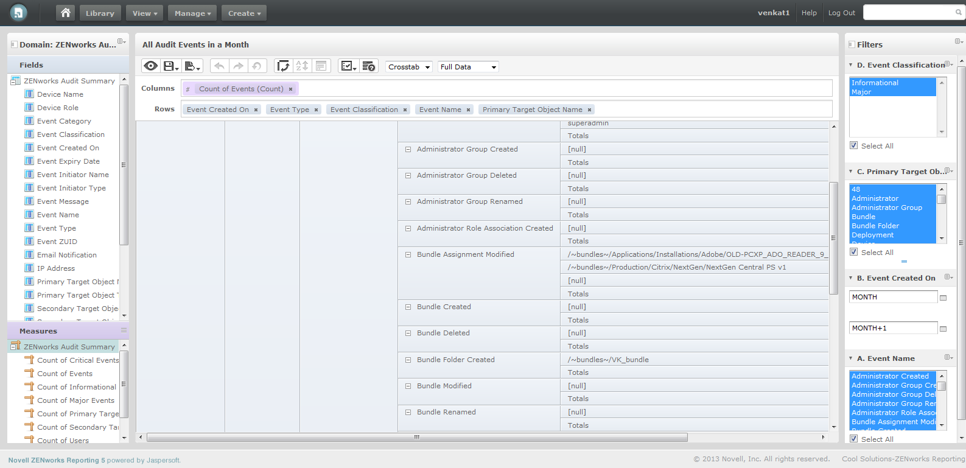
Task: Open the Save ad hoc view menu
Action: 171,66
